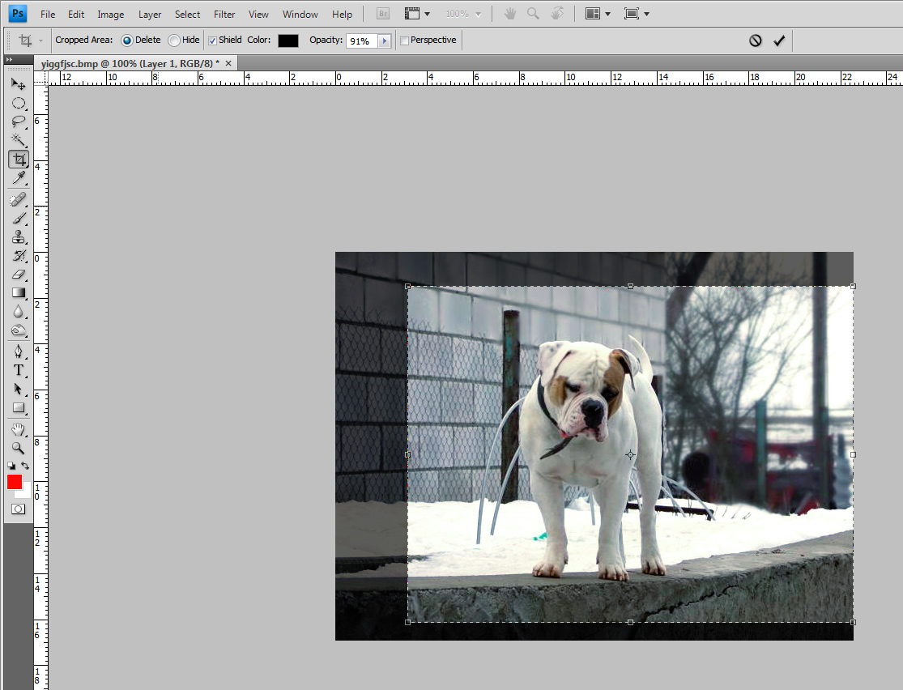903x690 pixels.
Task: Select the Move tool
Action: tap(18, 83)
